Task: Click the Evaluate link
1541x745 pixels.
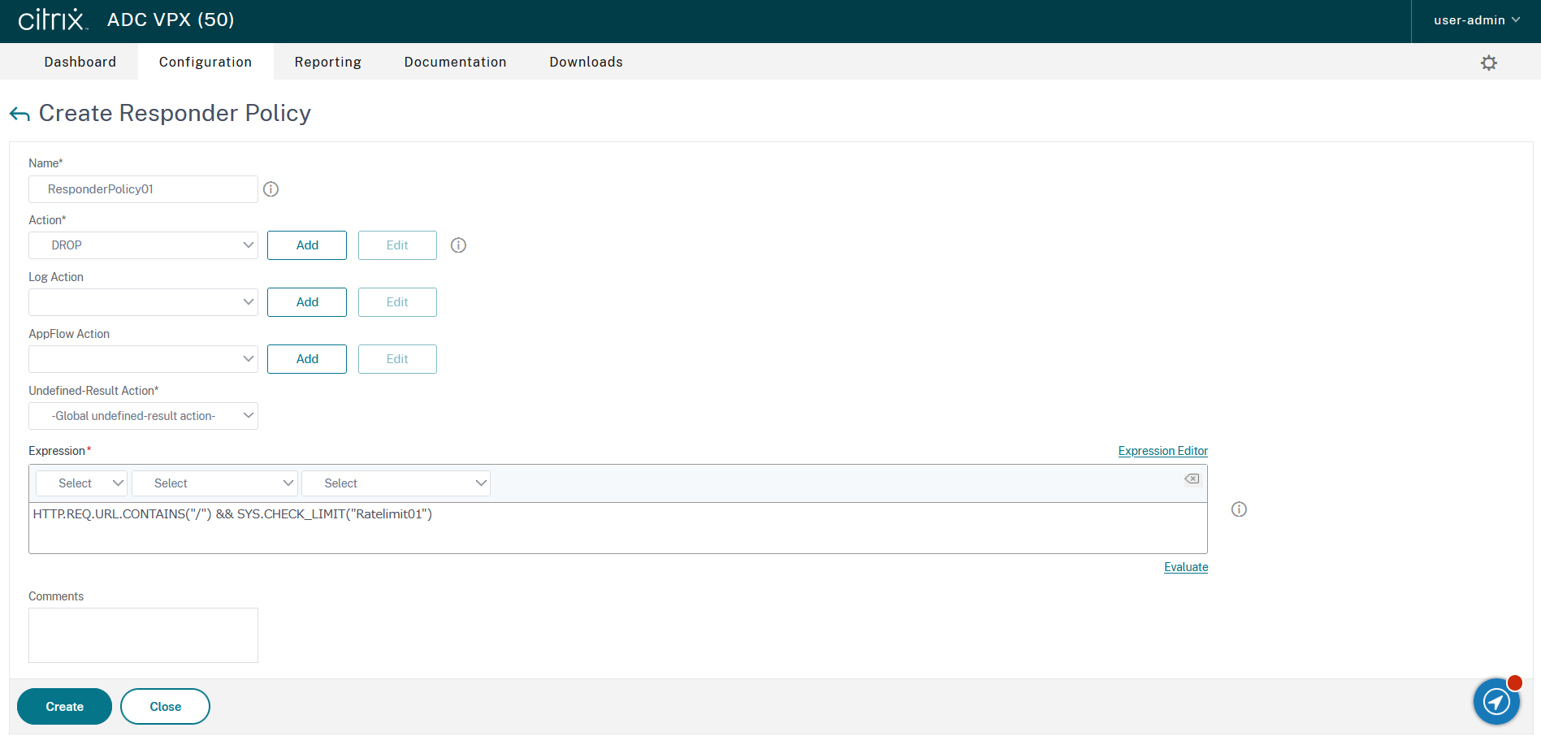Action: [x=1185, y=567]
